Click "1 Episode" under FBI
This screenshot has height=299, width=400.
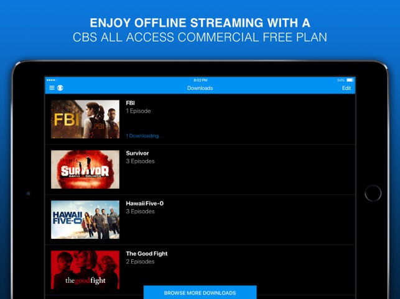point(138,111)
